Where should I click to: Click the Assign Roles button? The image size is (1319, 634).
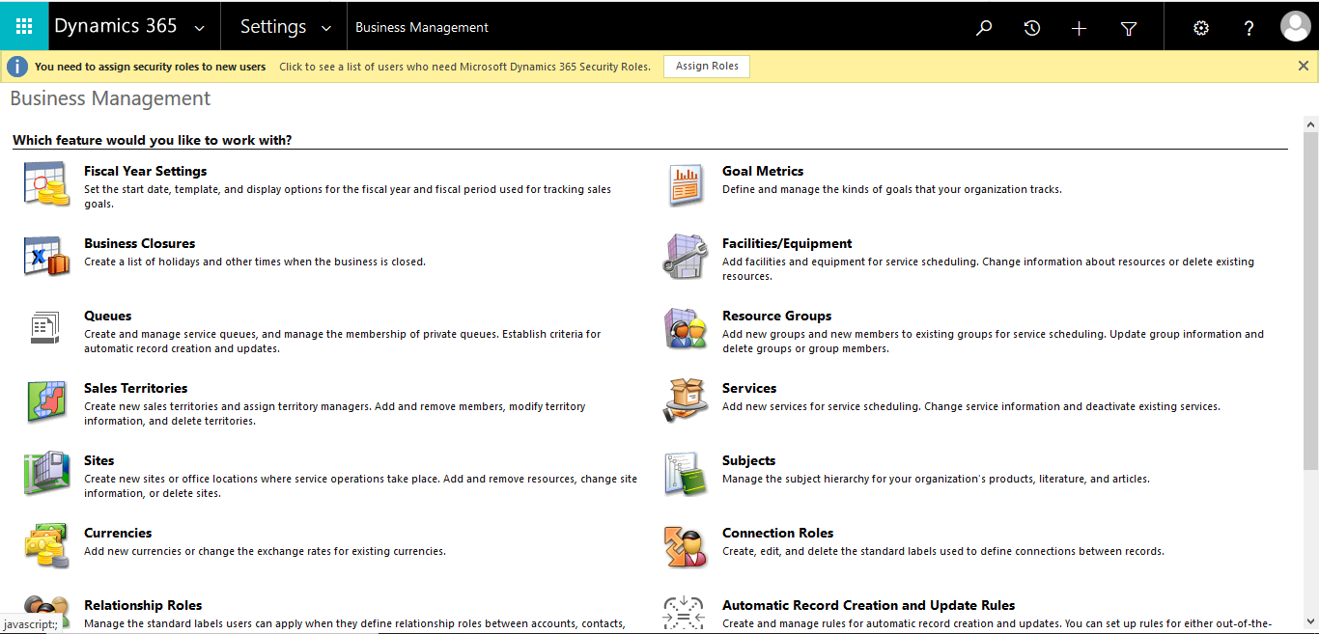click(x=706, y=66)
